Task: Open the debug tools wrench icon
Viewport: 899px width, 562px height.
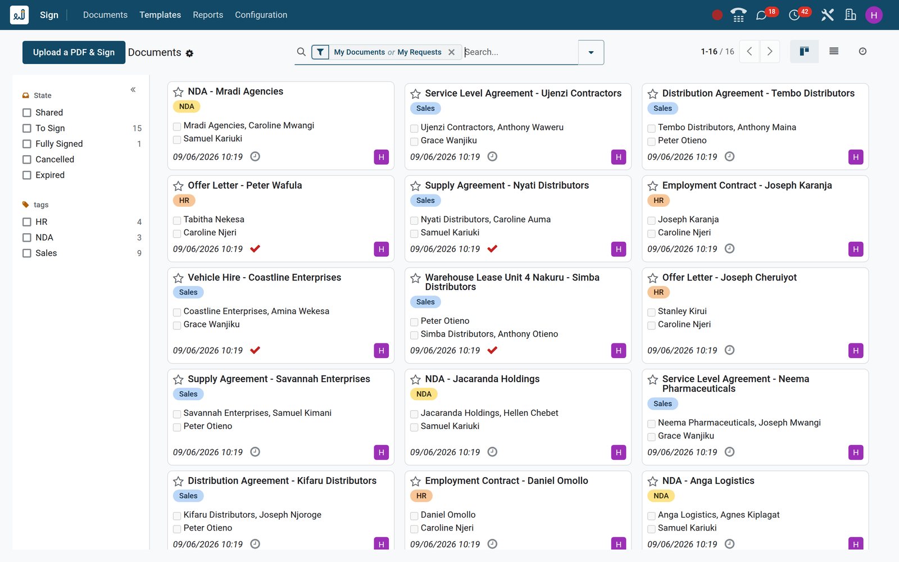Action: click(x=827, y=15)
